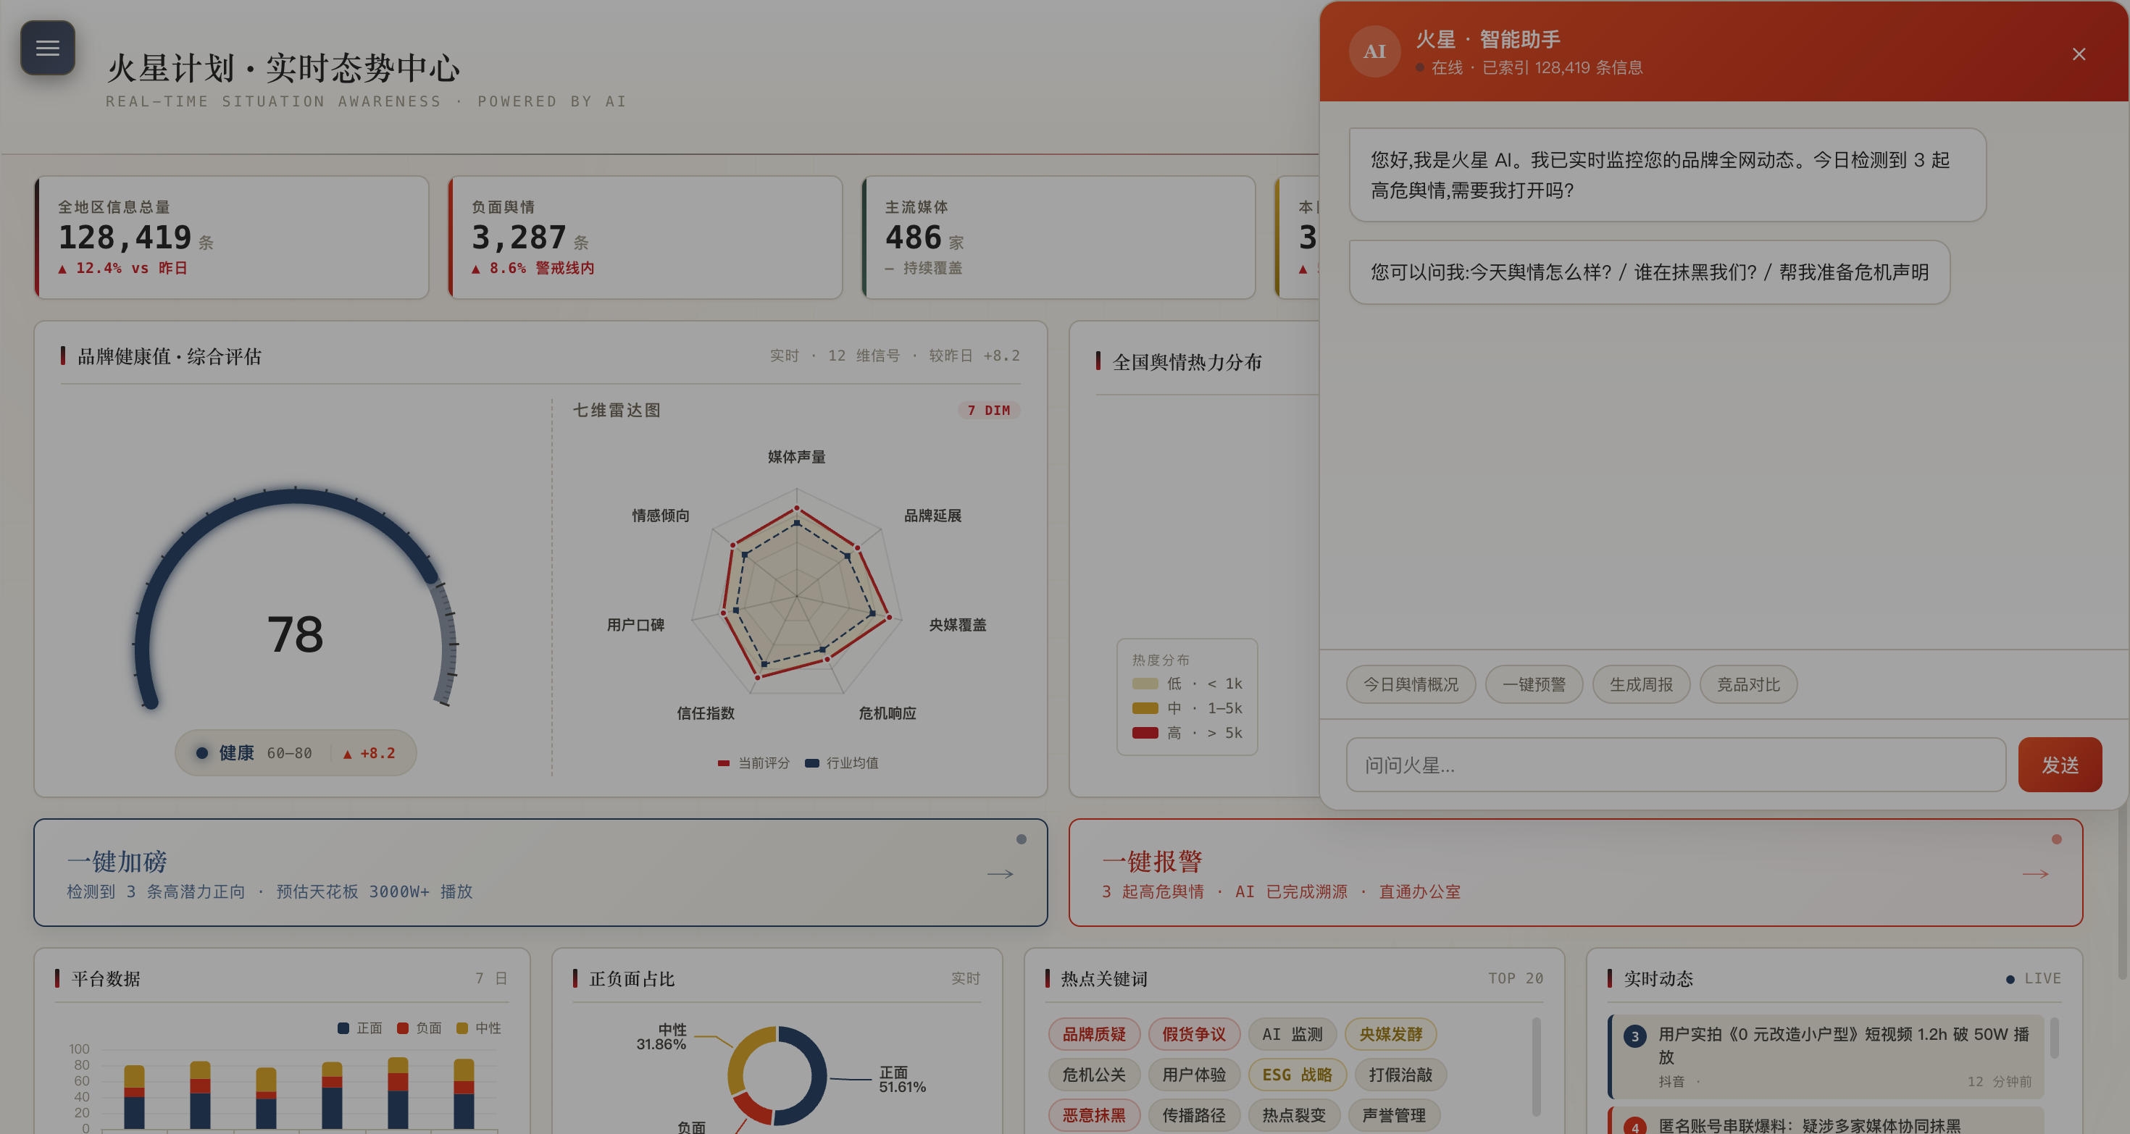Click the status dot on 一键报警 card
The width and height of the screenshot is (2130, 1134).
click(2056, 839)
